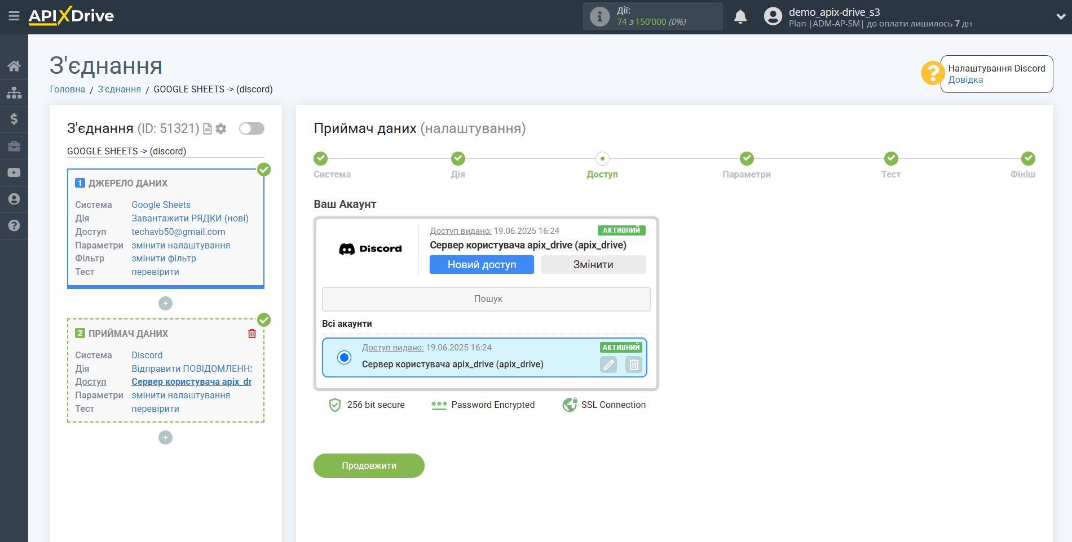Open the Google Sheets source system link
The height and width of the screenshot is (542, 1072).
(x=161, y=205)
